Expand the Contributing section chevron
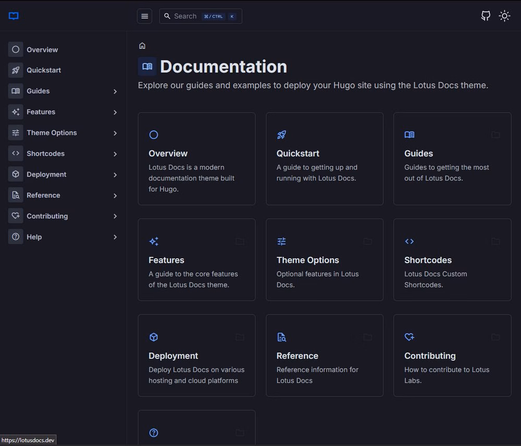Screen dimensions: 521x446 [115, 216]
